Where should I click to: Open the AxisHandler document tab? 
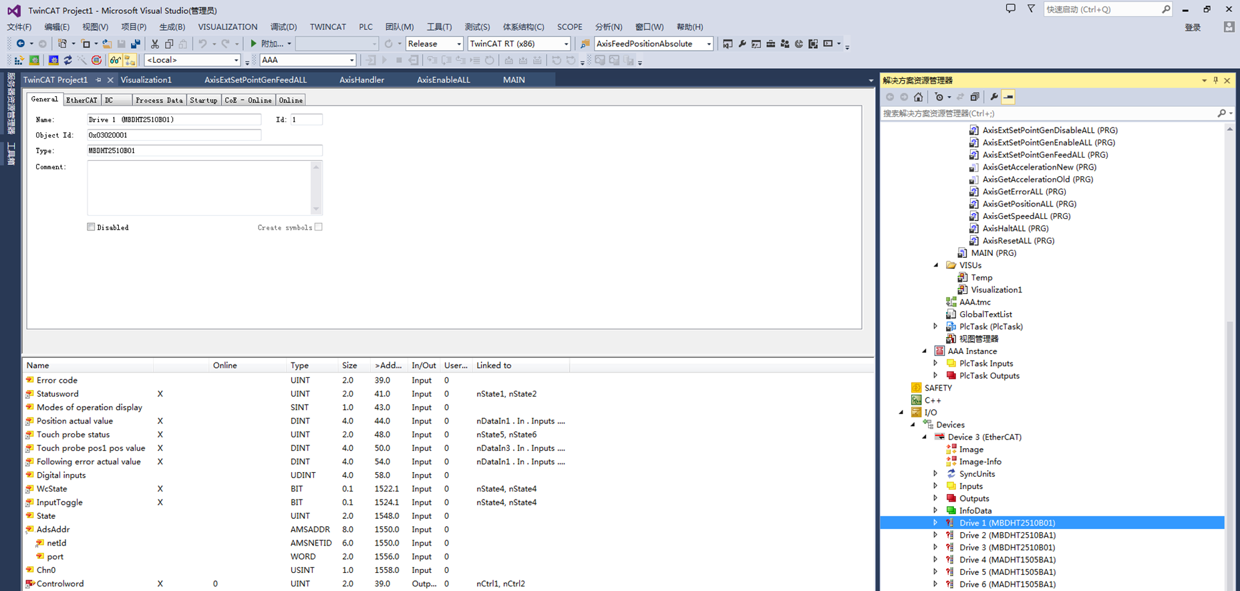coord(361,79)
